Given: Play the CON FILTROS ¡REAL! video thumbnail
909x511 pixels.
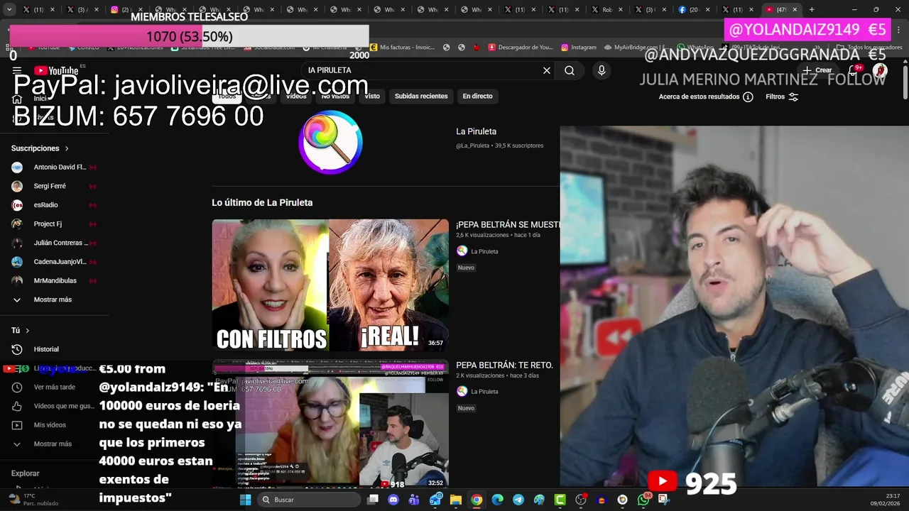Looking at the screenshot, I should (x=330, y=285).
